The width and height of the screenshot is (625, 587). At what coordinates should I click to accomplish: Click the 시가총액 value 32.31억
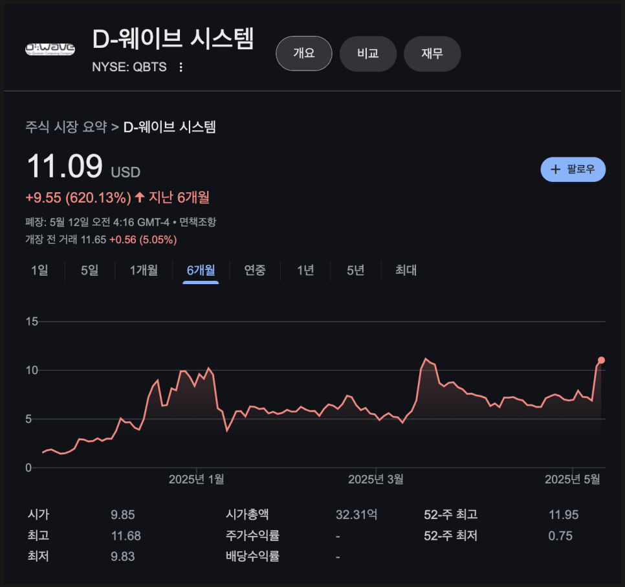click(x=356, y=515)
